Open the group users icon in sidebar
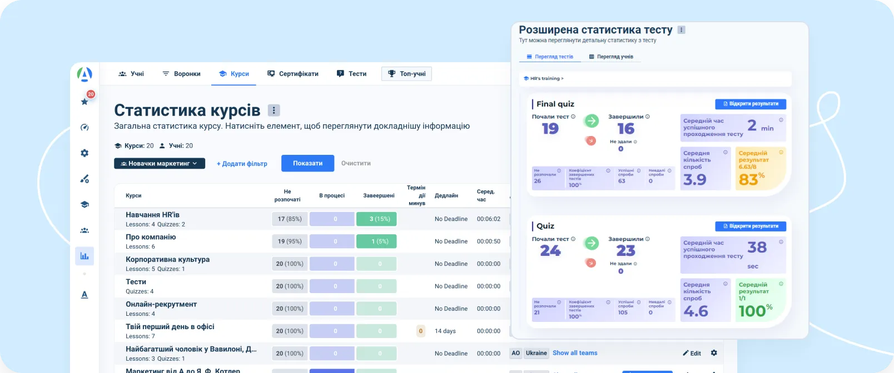The width and height of the screenshot is (894, 373). [x=85, y=230]
